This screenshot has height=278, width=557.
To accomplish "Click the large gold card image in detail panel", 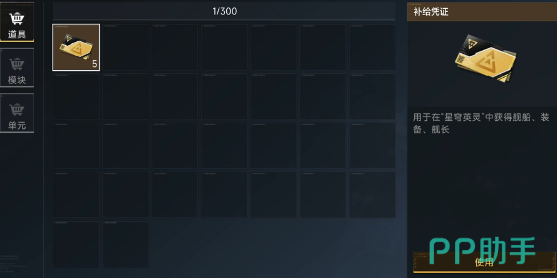I will (485, 59).
